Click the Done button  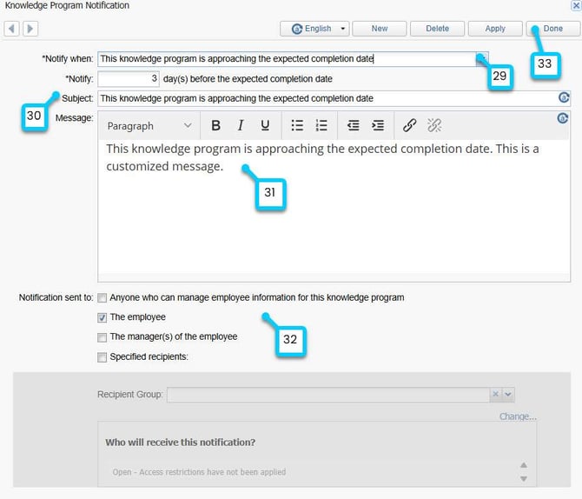click(x=552, y=29)
